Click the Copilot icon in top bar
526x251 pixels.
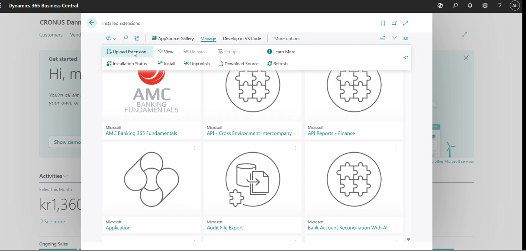click(x=440, y=6)
